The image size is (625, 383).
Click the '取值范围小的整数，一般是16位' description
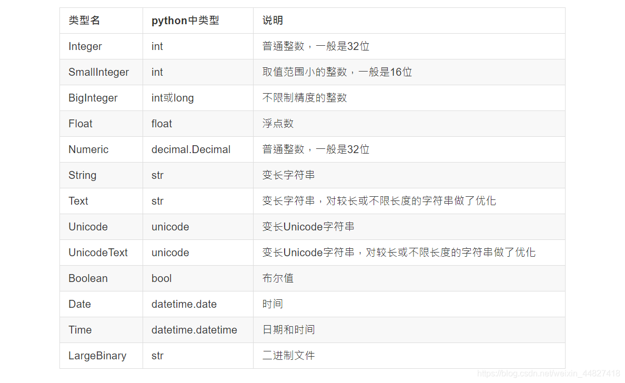pyautogui.click(x=337, y=72)
